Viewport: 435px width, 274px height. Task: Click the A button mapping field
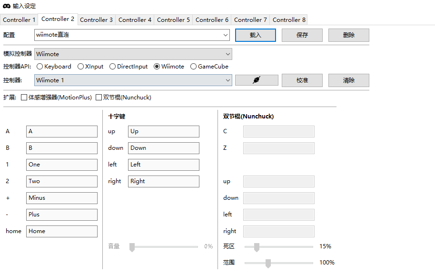click(x=62, y=131)
